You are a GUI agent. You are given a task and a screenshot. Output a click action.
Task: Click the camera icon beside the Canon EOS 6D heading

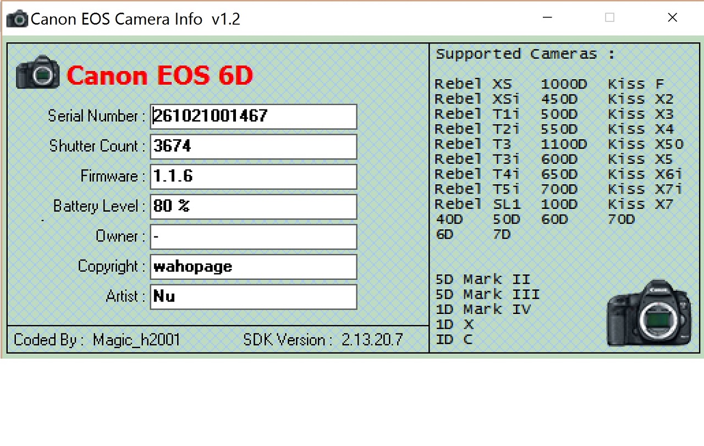tap(37, 72)
